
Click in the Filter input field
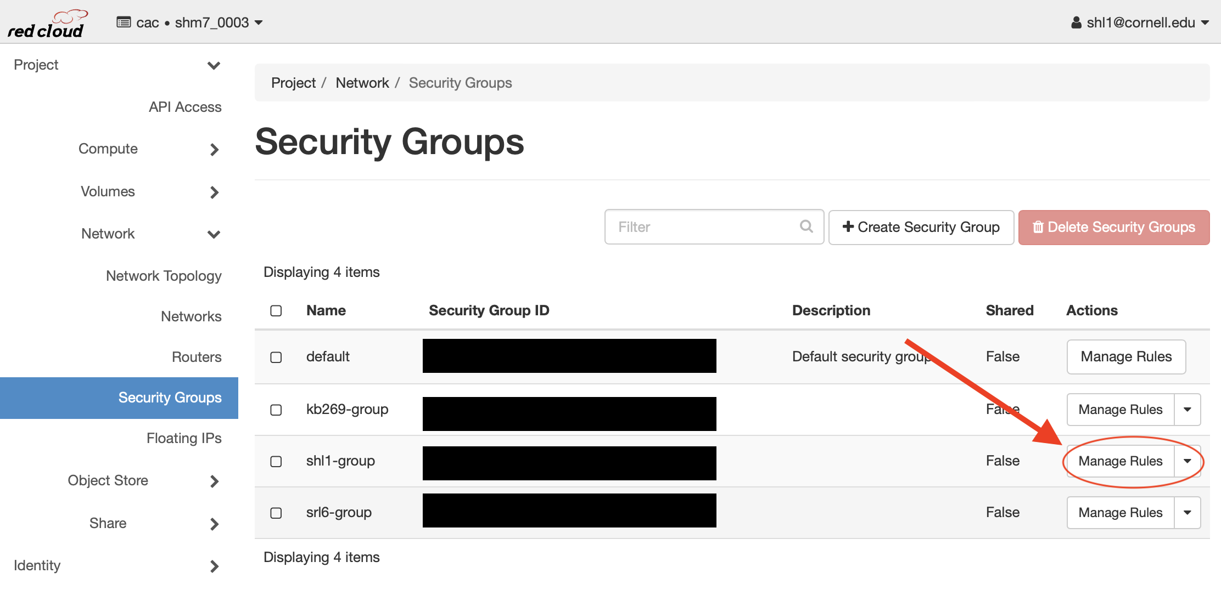tap(714, 226)
